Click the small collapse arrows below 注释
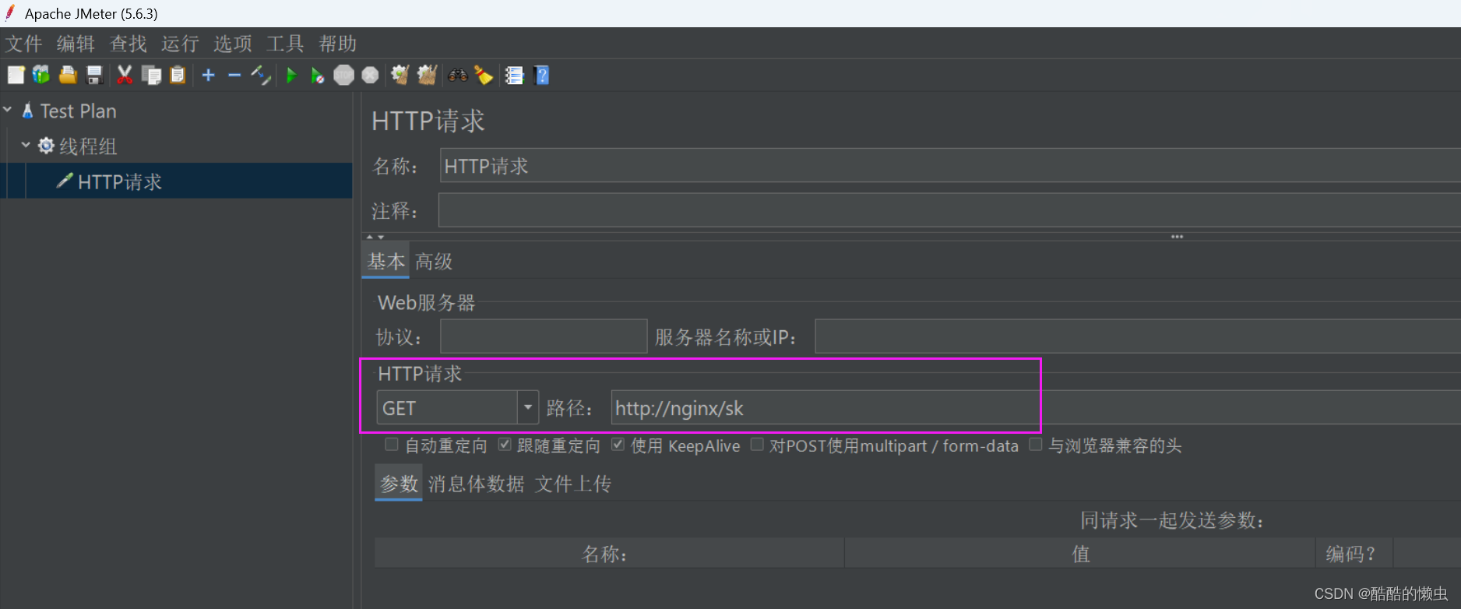The image size is (1461, 609). [x=375, y=237]
